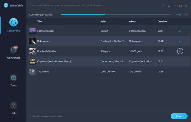Click the Fatal Attraction album cover thumbnail
Image resolution: width=191 pixels, height=122 pixels.
click(x=32, y=31)
